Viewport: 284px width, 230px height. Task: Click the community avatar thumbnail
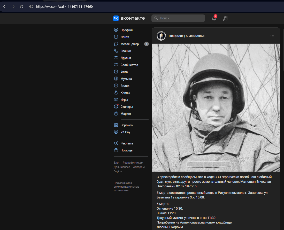pyautogui.click(x=161, y=36)
